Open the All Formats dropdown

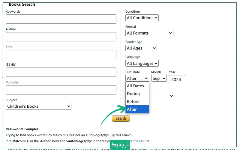(x=149, y=33)
